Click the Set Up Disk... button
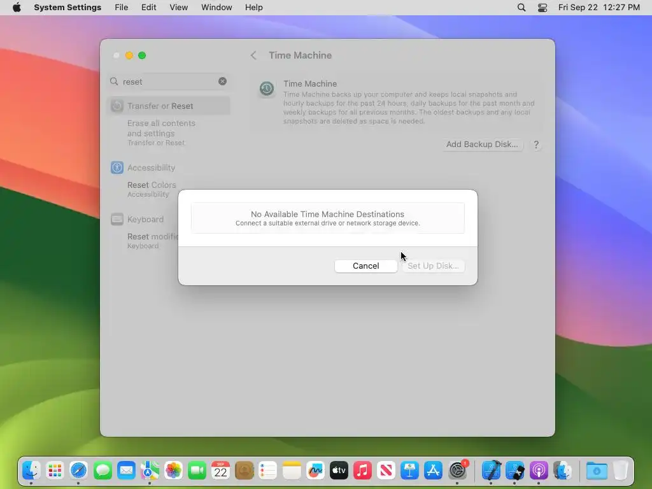652x489 pixels. tap(433, 266)
